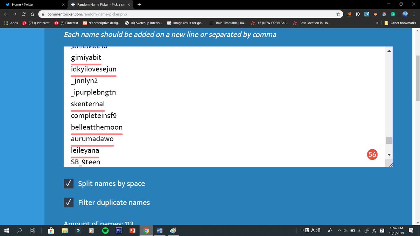This screenshot has height=236, width=420.
Task: Open the Sketchup Interior bookmark
Action: [x=143, y=23]
